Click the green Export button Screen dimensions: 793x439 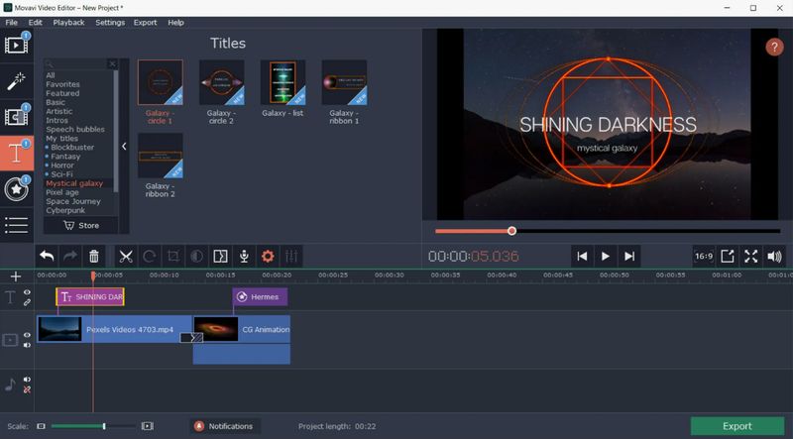point(736,426)
